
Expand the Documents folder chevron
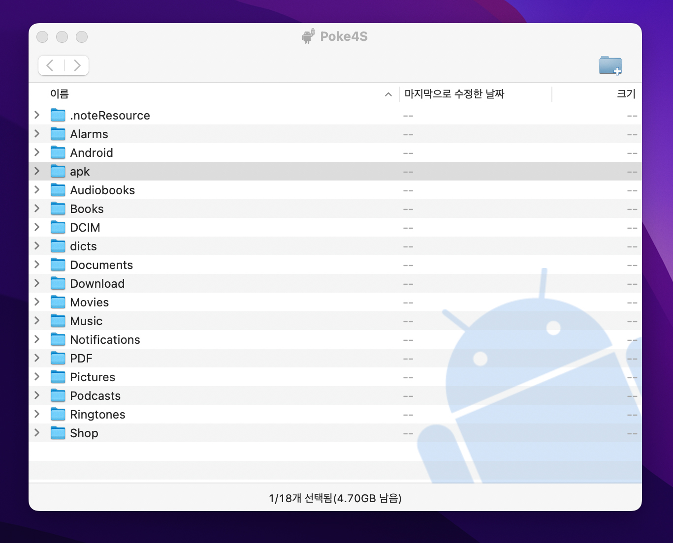pos(37,264)
